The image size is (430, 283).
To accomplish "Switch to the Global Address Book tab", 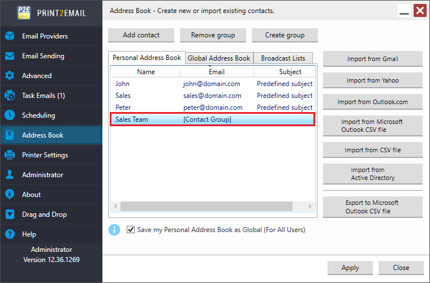I will click(219, 58).
